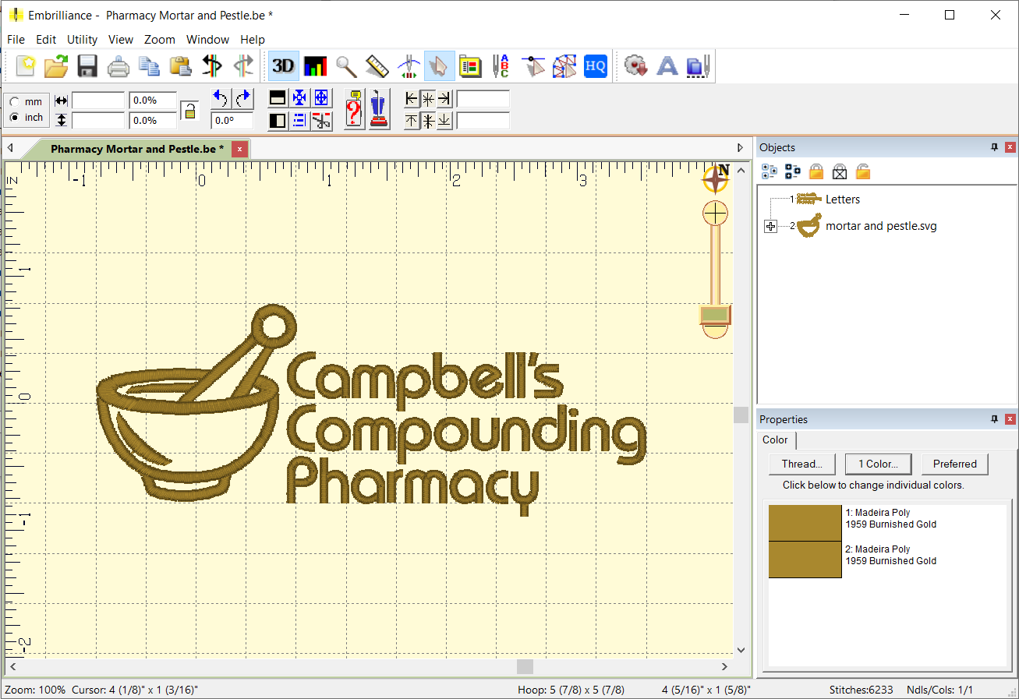Click the Preferred button
The image size is (1019, 699).
click(954, 464)
